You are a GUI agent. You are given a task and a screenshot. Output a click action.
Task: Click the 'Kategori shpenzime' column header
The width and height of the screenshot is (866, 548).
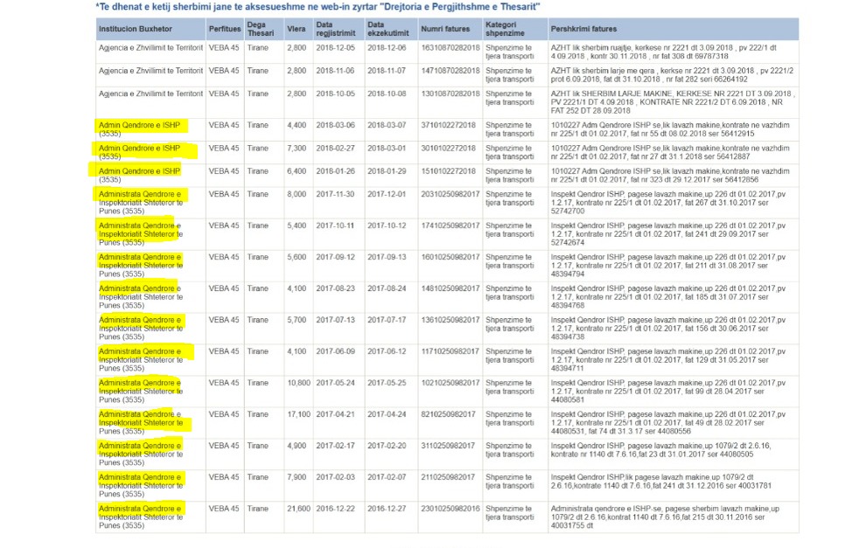[x=506, y=30]
